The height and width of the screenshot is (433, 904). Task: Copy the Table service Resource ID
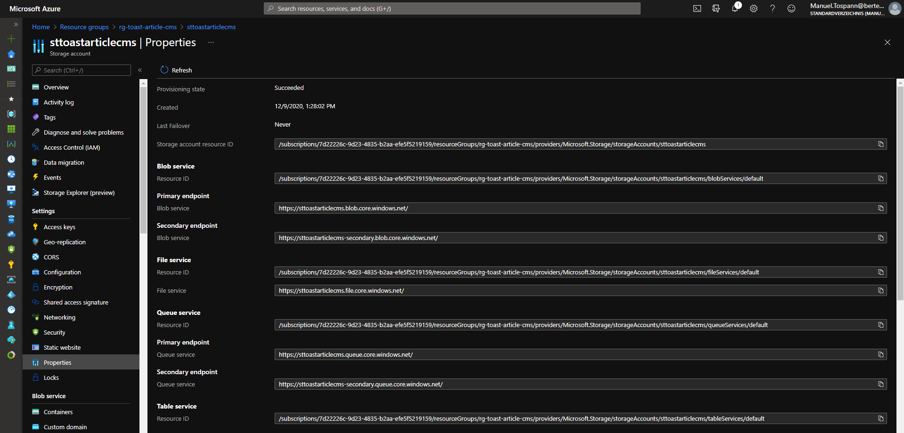point(880,418)
